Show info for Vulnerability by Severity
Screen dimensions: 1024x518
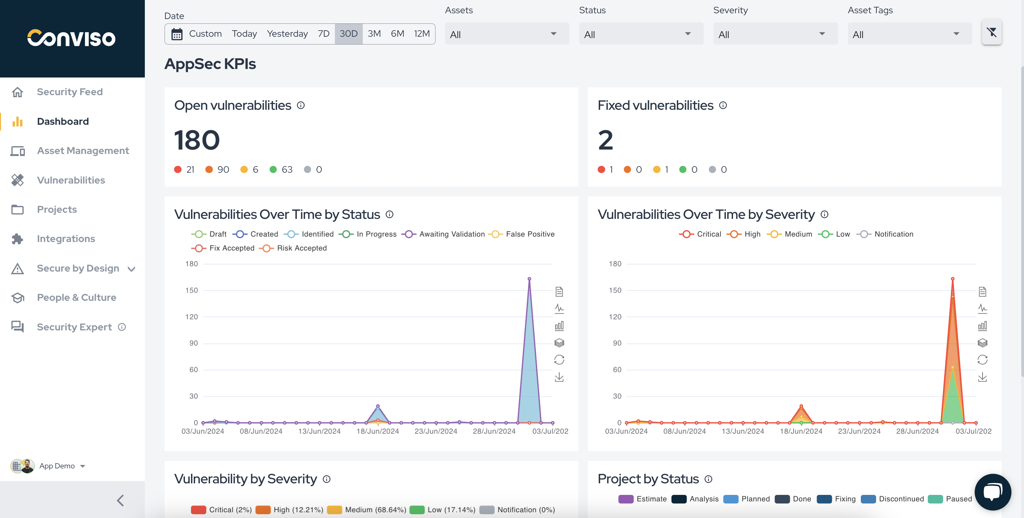coord(327,479)
